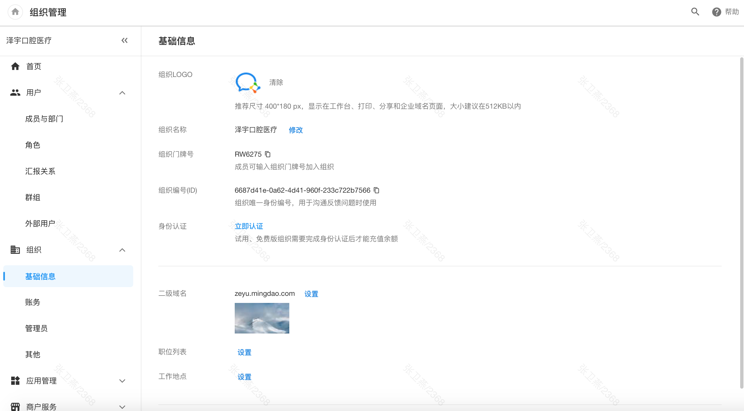Click the 泽宇口腔医疗 sidebar title
Image resolution: width=744 pixels, height=411 pixels.
coord(29,40)
